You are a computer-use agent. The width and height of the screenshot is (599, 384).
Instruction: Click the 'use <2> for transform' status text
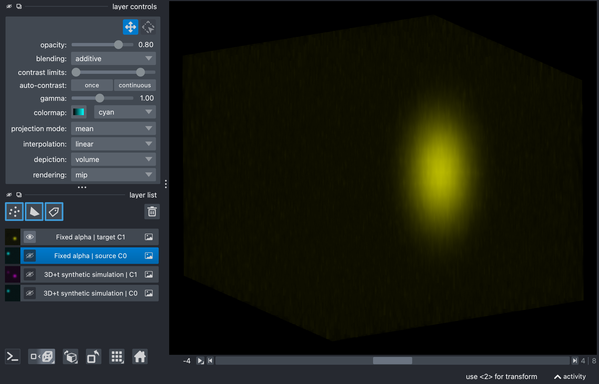(x=501, y=377)
